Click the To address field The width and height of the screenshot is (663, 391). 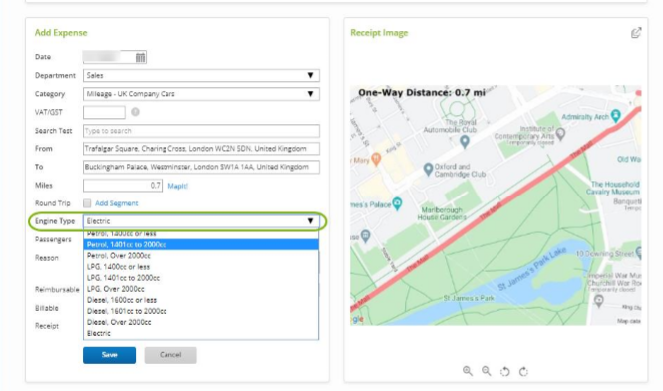201,167
